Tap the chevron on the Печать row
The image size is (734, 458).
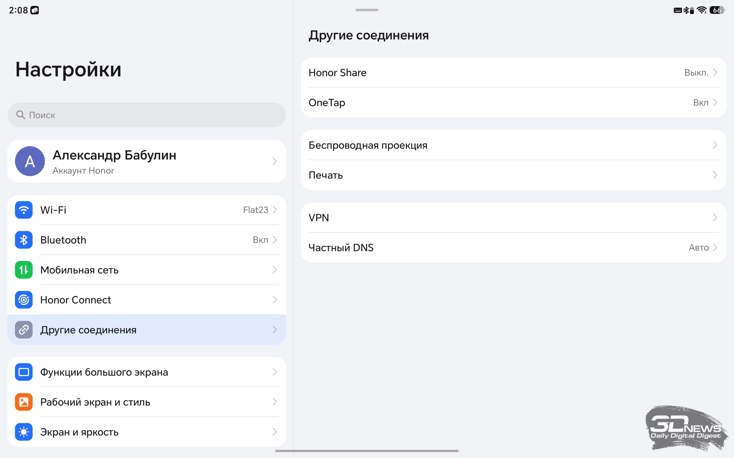pyautogui.click(x=715, y=175)
